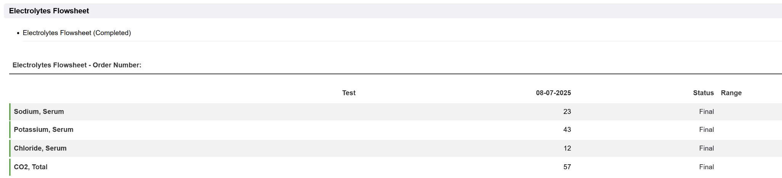Click the Range column header

coord(731,93)
